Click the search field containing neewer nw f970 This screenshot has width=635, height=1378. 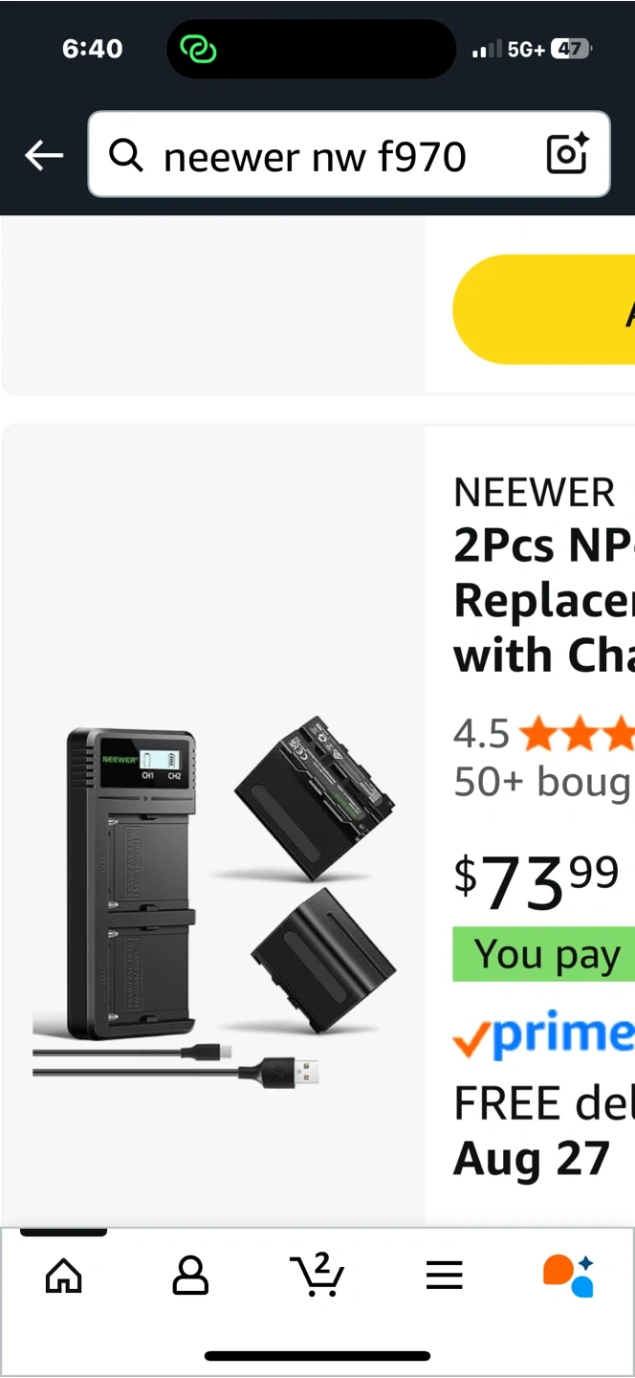pyautogui.click(x=349, y=154)
